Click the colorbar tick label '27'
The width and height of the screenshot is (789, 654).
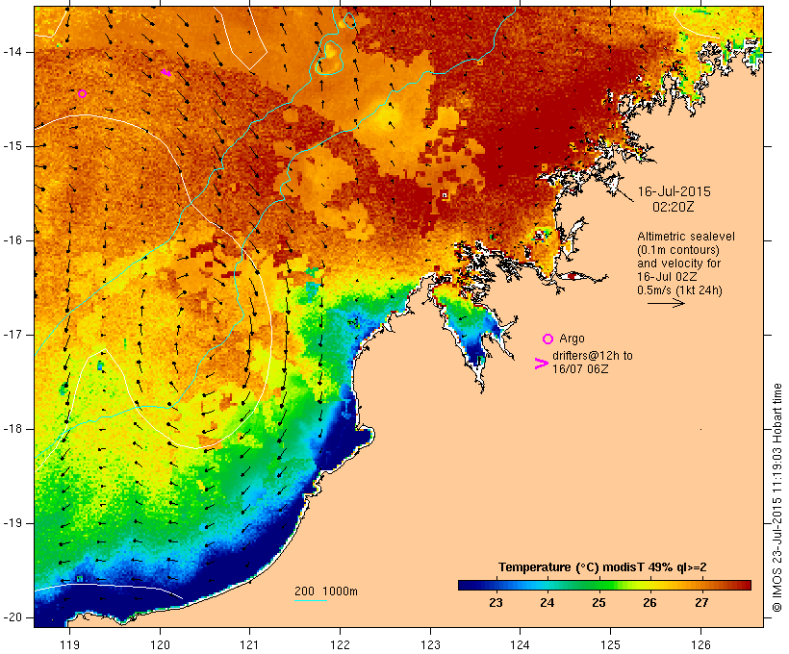pos(701,603)
